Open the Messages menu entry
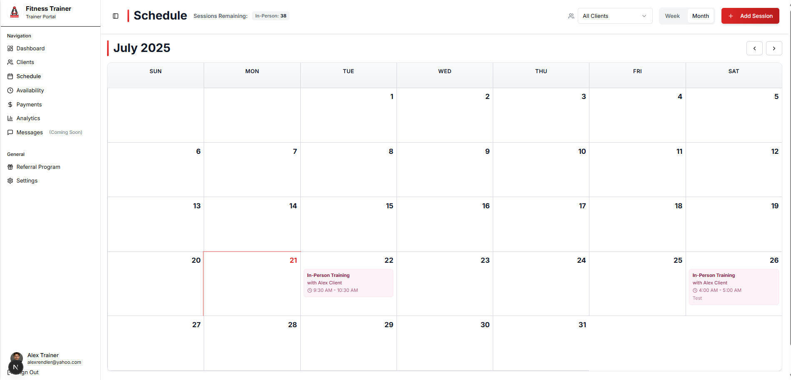Screen dimensions: 791x380 [x=30, y=132]
